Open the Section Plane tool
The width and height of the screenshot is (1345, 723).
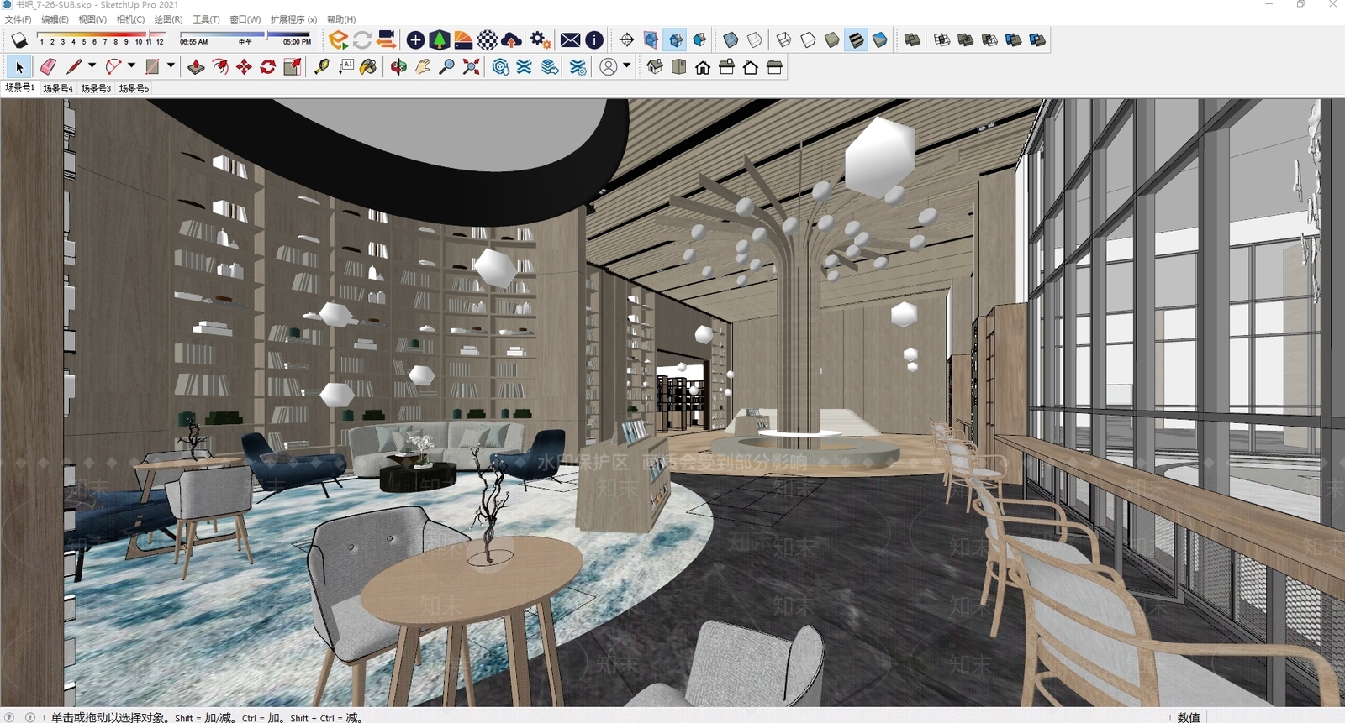coord(626,39)
